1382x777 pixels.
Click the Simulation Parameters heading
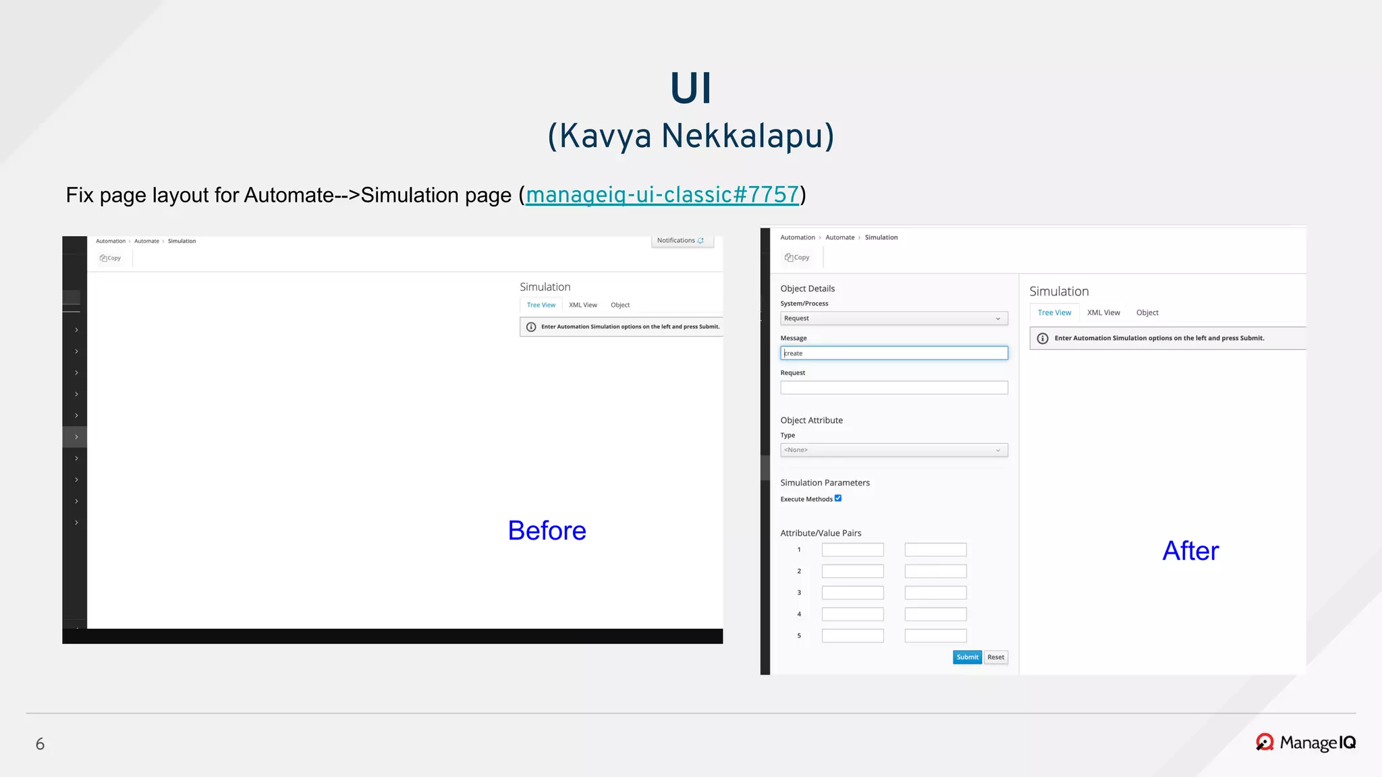825,483
